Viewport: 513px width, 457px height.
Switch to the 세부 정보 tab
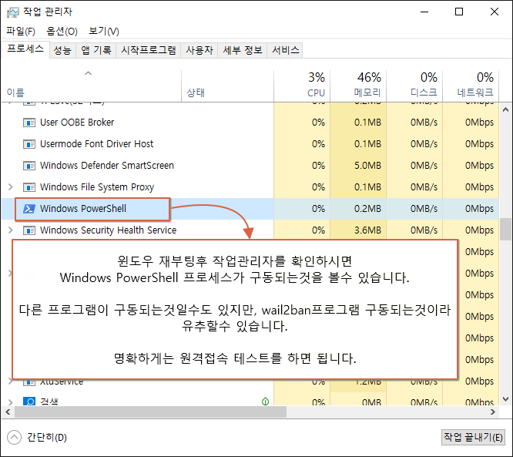(243, 50)
